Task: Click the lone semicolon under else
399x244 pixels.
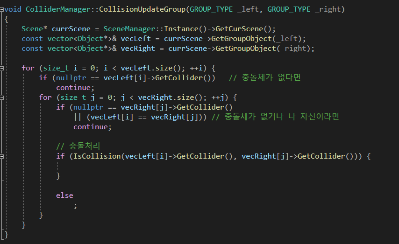Action: tap(75, 206)
